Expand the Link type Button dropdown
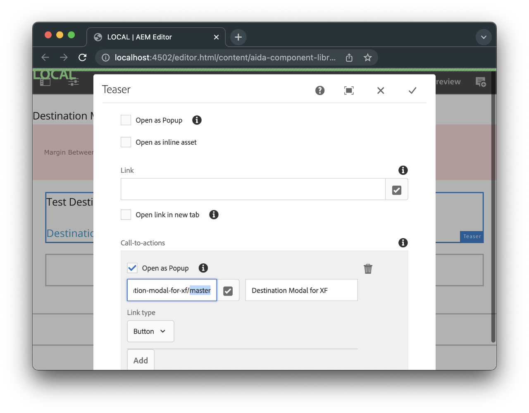 [150, 331]
